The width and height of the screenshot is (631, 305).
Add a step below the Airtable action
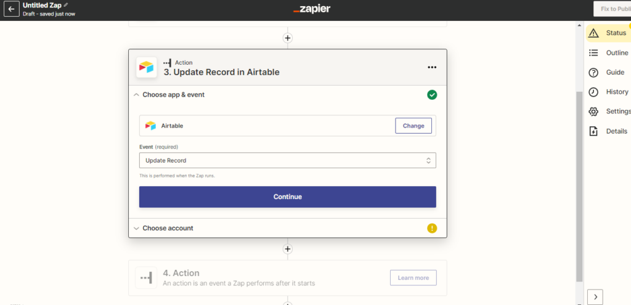(x=287, y=249)
